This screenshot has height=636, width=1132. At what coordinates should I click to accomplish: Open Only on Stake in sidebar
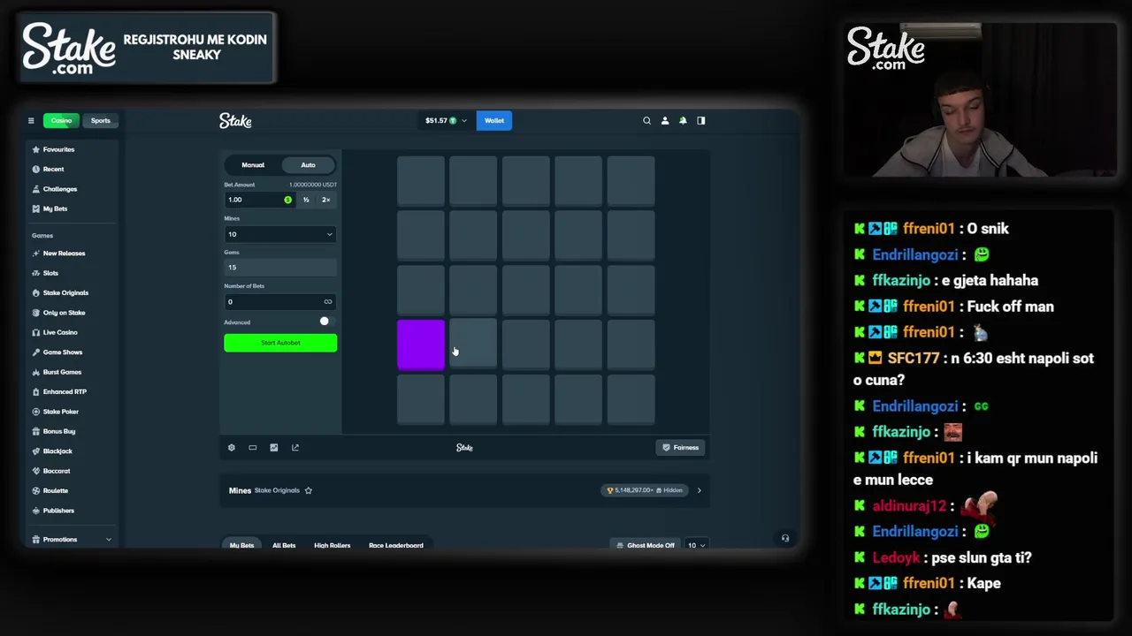(x=64, y=313)
